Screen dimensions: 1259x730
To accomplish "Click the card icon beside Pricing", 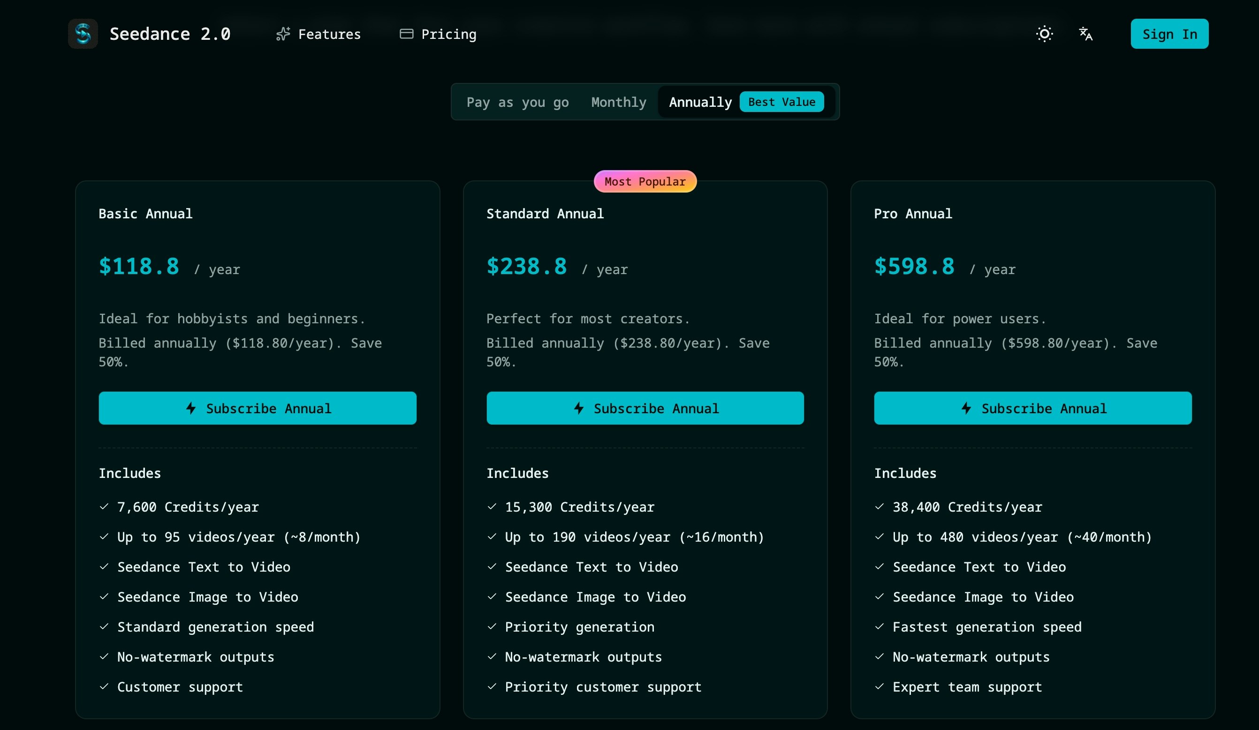I will (406, 34).
